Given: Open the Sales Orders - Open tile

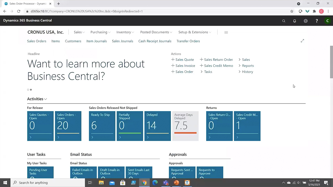Looking at the screenshot, I should coord(68,126).
